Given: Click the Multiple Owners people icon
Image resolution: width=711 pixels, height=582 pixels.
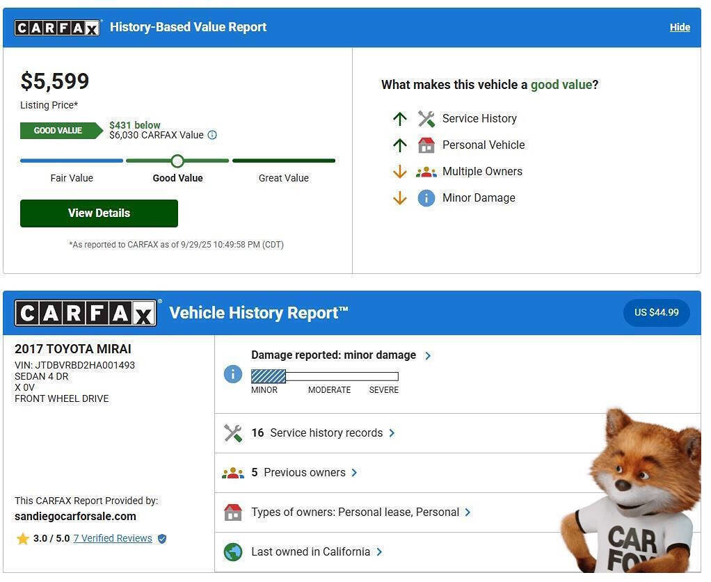Looking at the screenshot, I should click(426, 172).
